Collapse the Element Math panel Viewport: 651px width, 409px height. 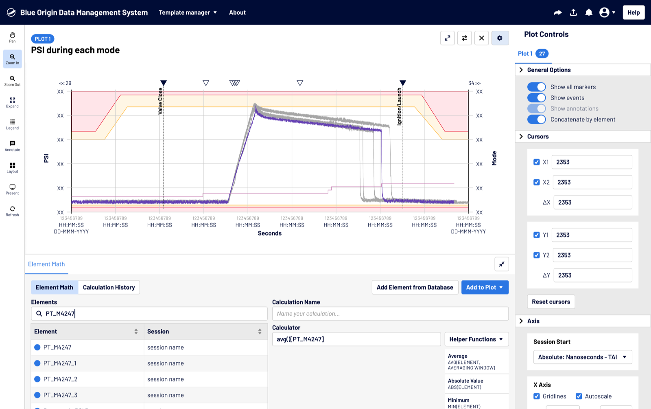(501, 264)
